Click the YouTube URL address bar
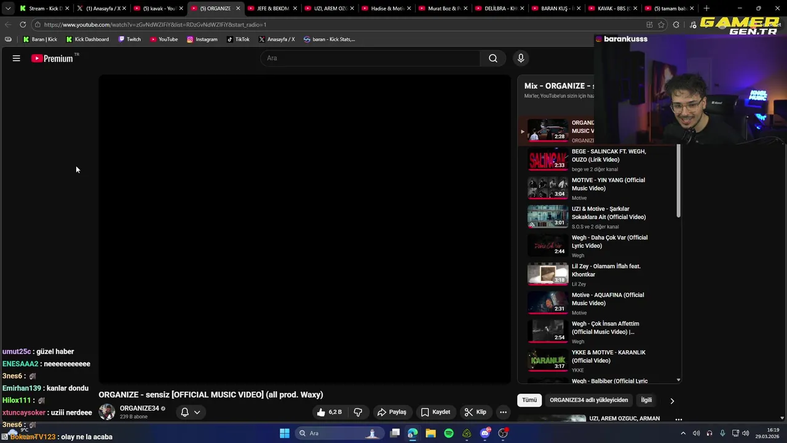 pyautogui.click(x=338, y=25)
